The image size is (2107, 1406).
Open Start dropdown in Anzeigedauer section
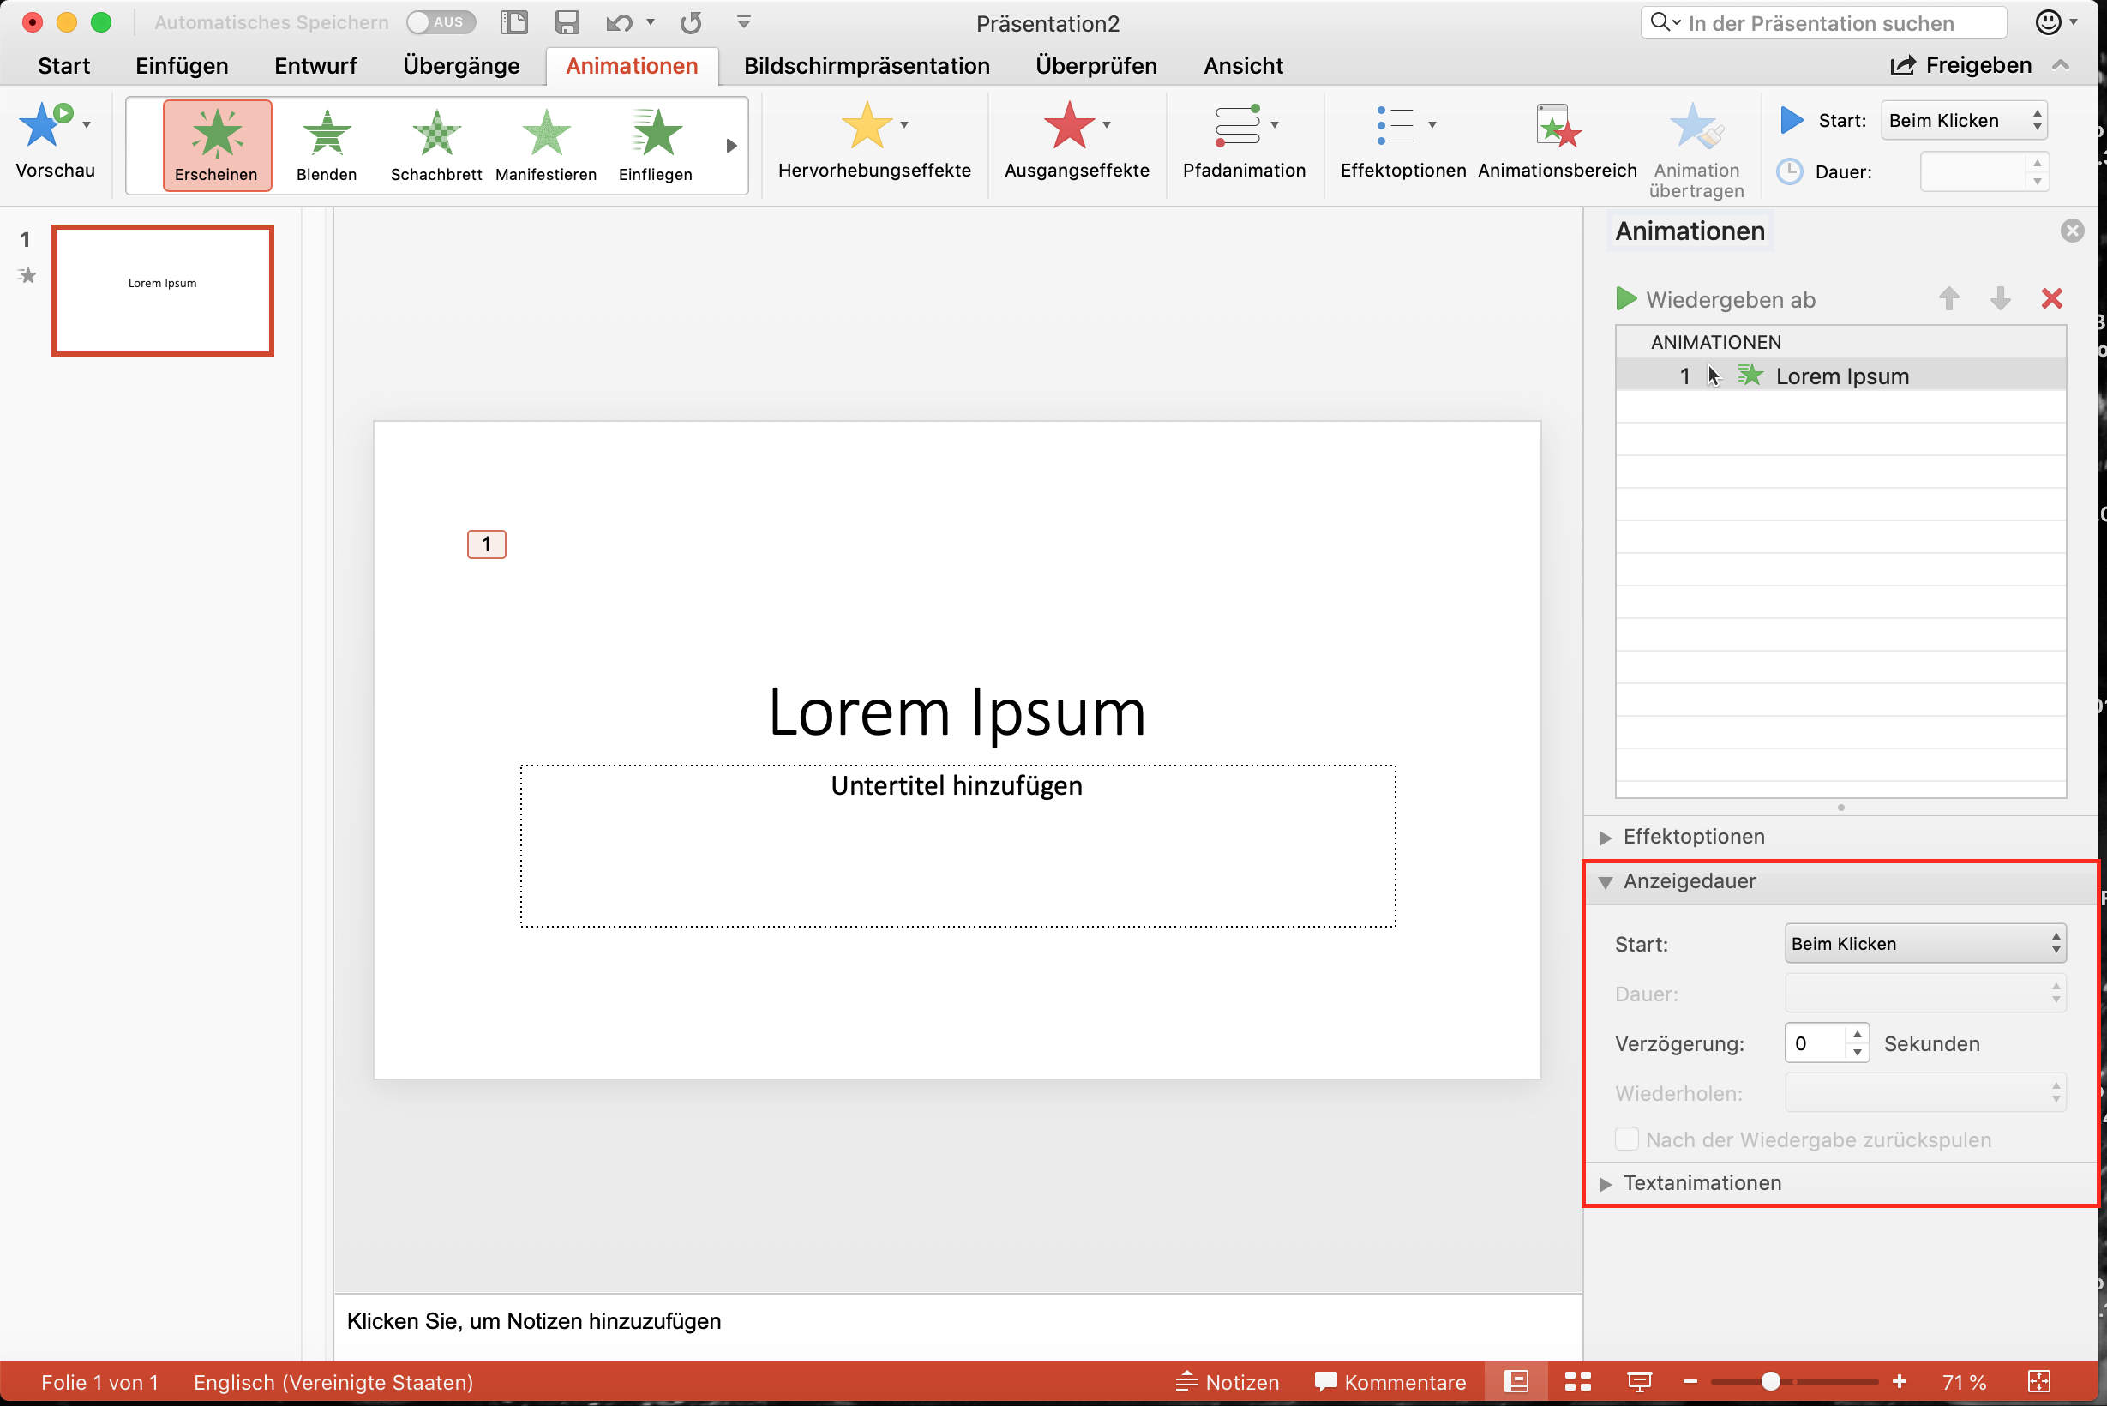(1925, 943)
